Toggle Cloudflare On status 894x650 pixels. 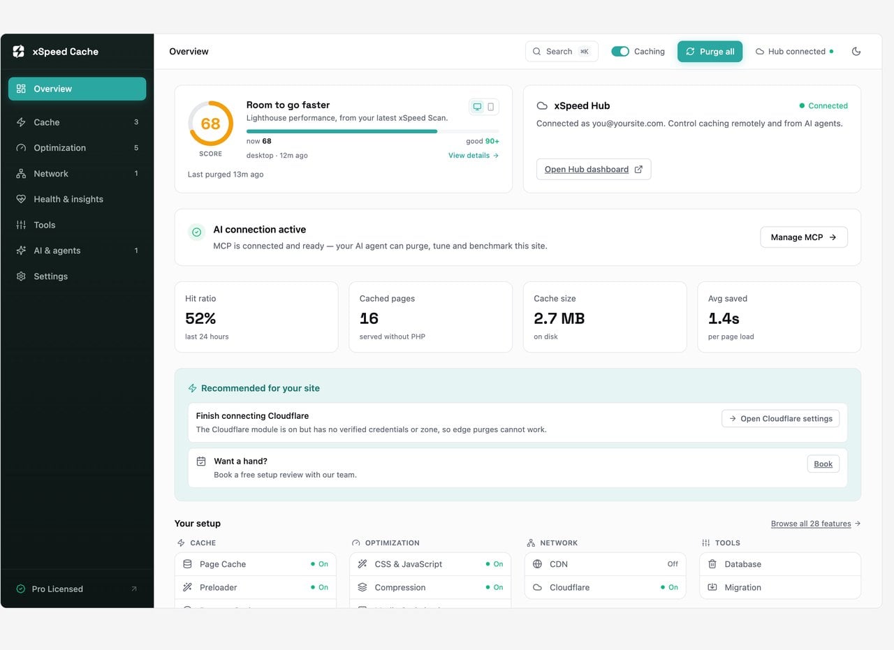(x=669, y=587)
